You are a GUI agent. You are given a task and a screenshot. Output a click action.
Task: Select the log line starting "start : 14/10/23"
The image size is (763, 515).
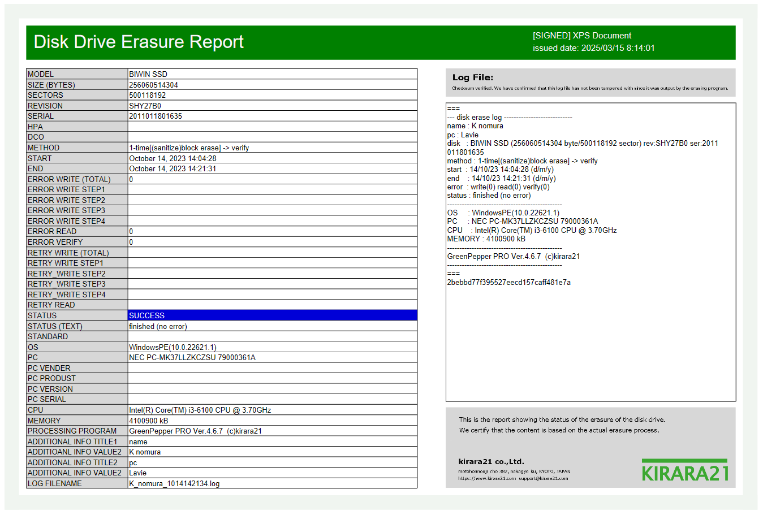click(x=501, y=170)
